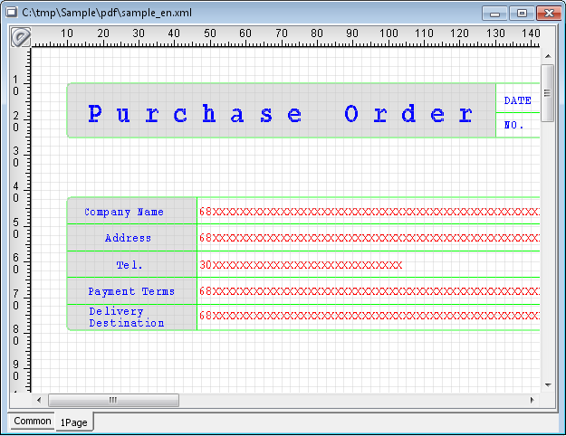Select the DATE label box
The height and width of the screenshot is (436, 566).
[517, 100]
